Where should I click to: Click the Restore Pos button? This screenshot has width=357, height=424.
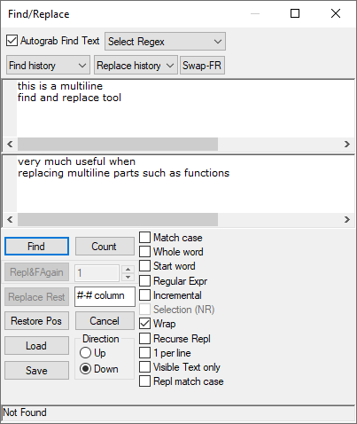(36, 321)
